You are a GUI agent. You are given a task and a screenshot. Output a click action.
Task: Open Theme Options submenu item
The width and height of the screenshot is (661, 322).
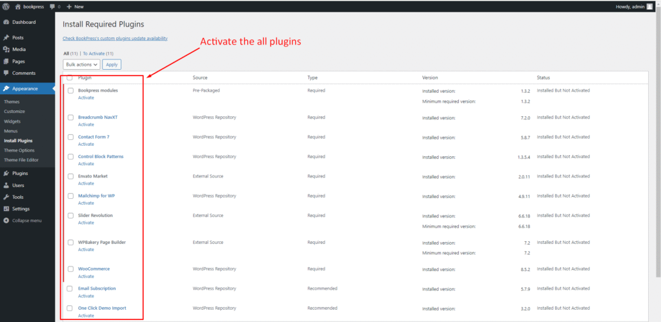click(x=19, y=150)
